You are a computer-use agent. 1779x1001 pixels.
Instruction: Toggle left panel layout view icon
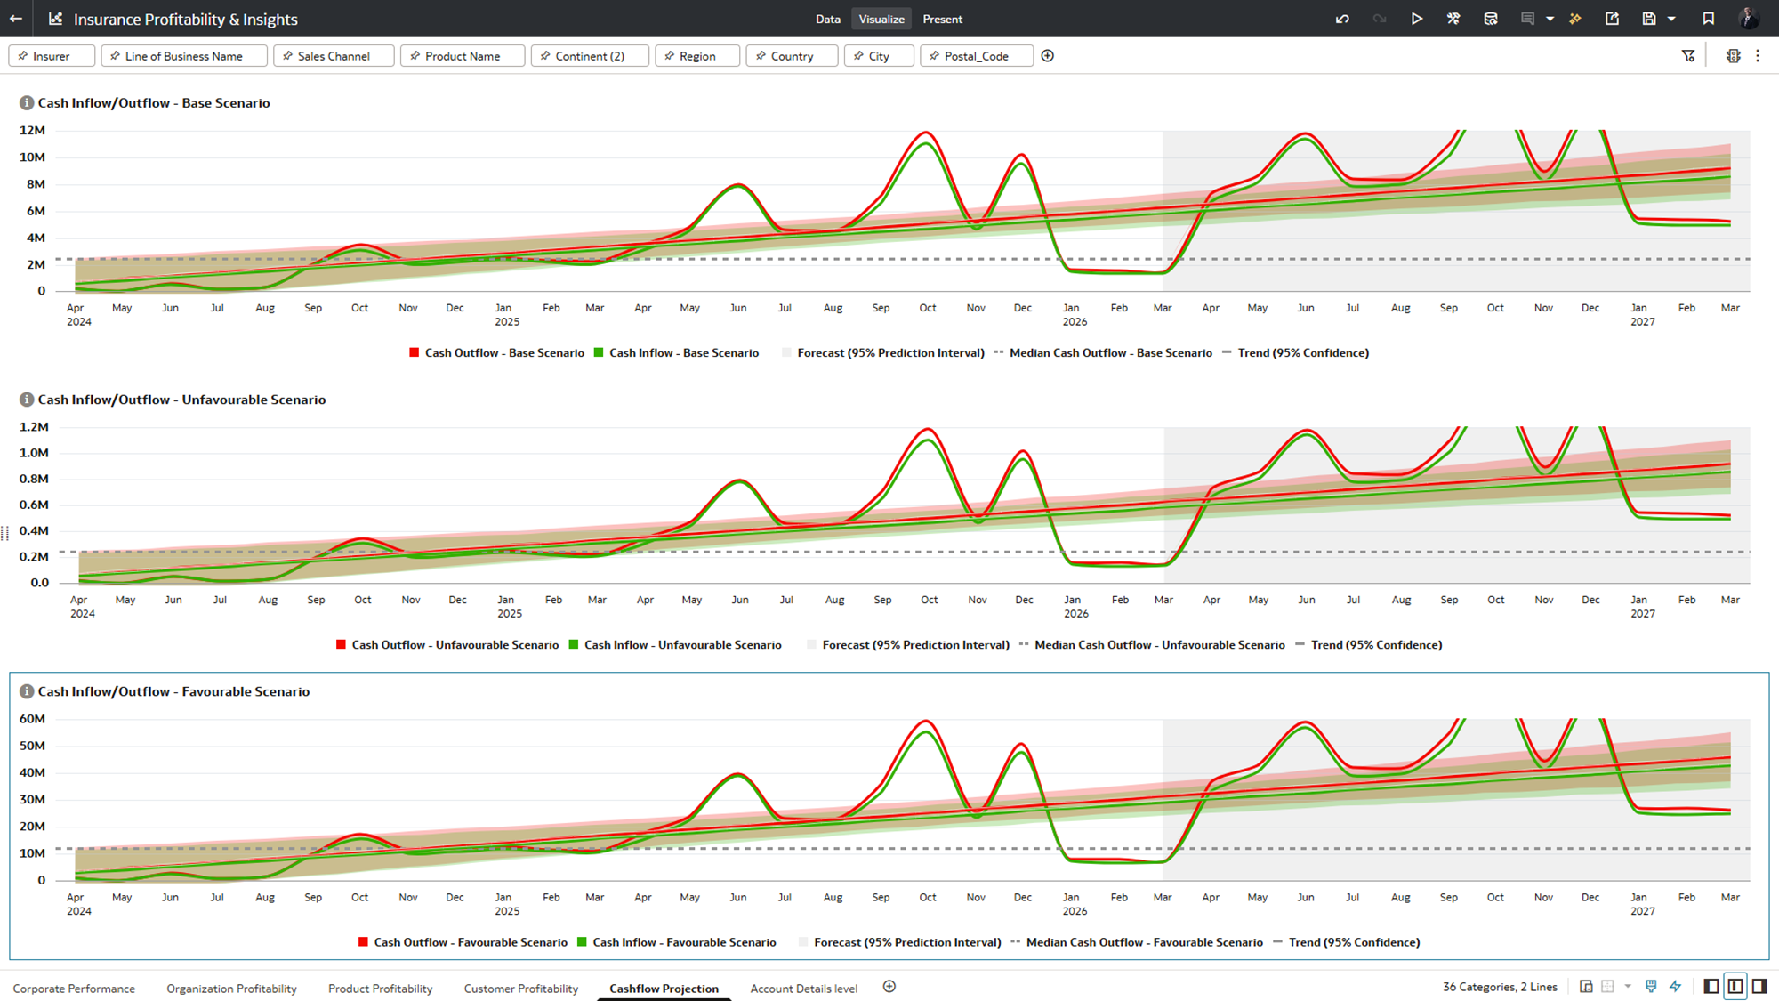click(1711, 987)
